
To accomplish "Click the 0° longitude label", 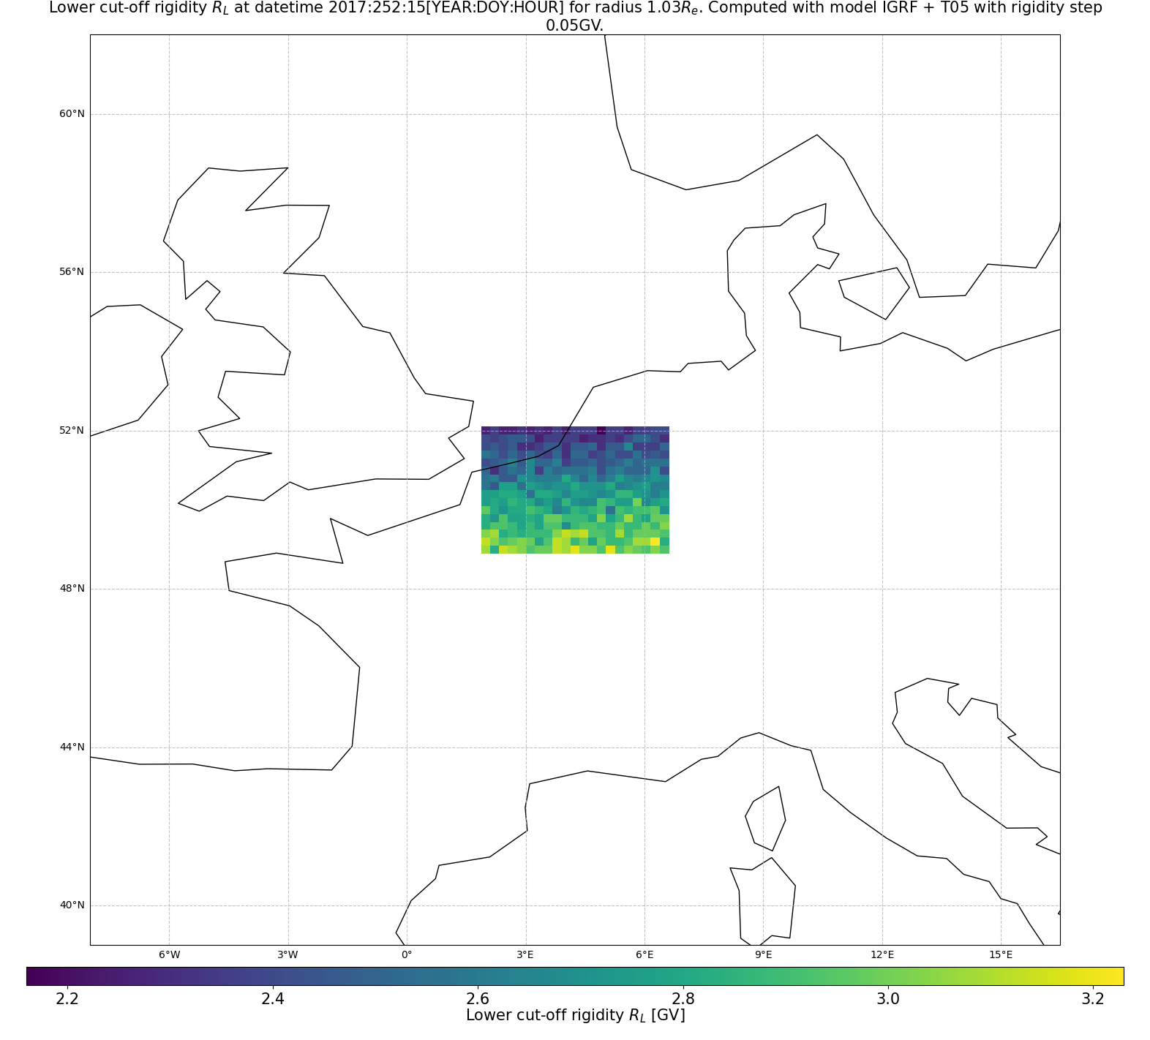I will (407, 954).
